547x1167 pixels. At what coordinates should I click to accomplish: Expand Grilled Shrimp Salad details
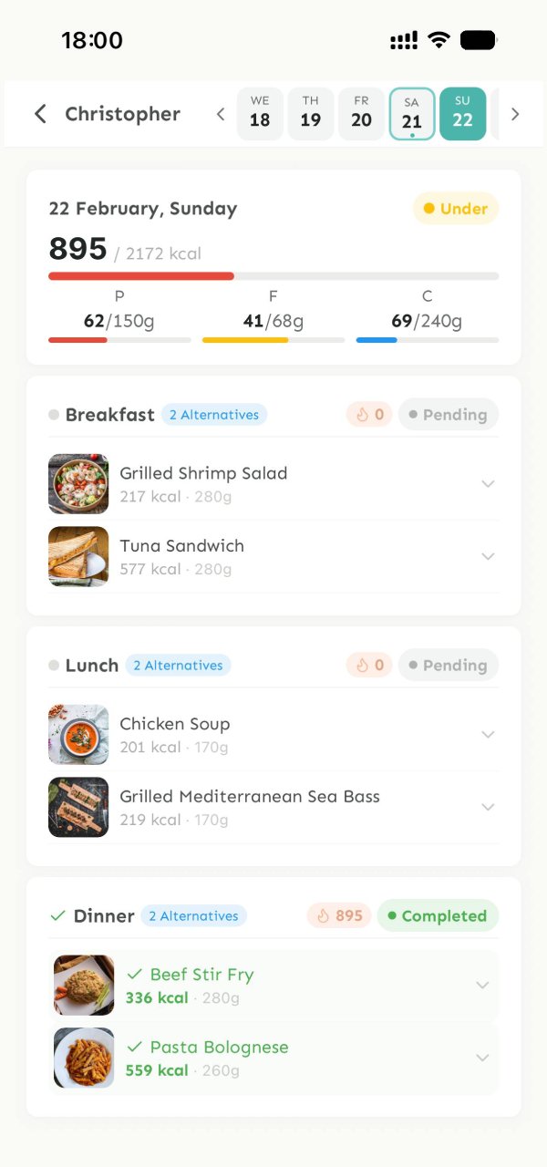click(x=488, y=484)
